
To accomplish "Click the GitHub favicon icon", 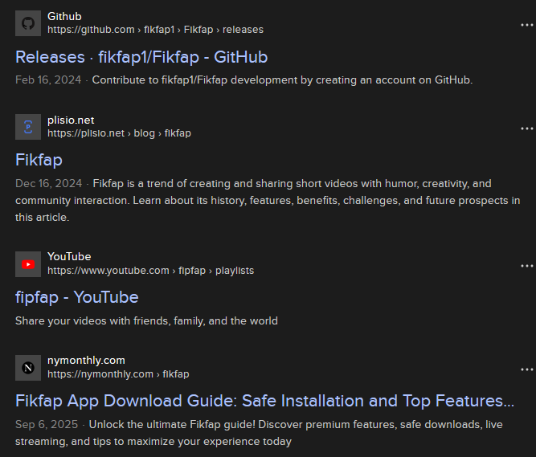I will coord(28,23).
